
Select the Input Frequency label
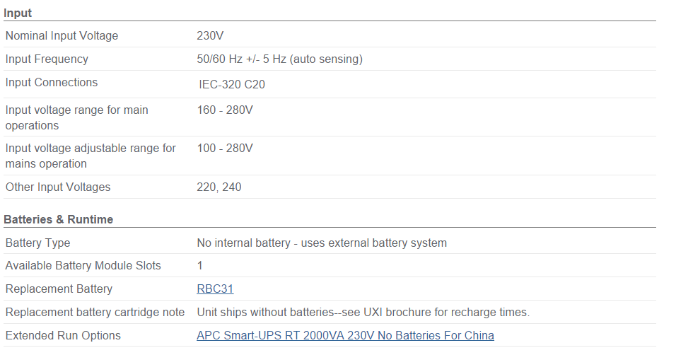[x=47, y=59]
